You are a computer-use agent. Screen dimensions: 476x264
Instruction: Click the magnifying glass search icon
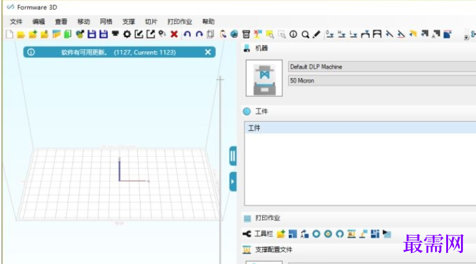[x=305, y=34]
